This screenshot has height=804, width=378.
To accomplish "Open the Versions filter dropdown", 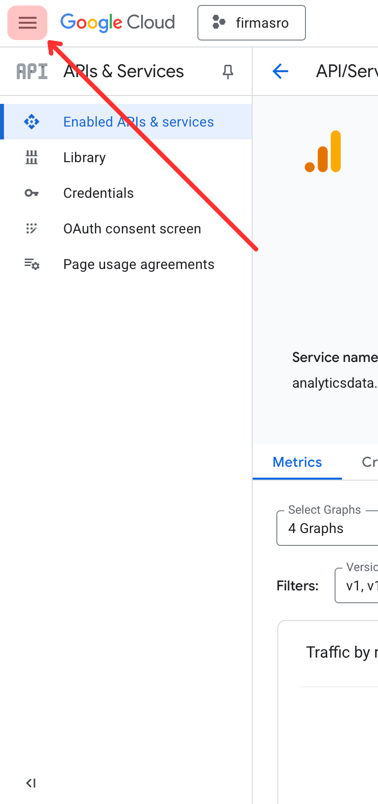I will (x=356, y=585).
